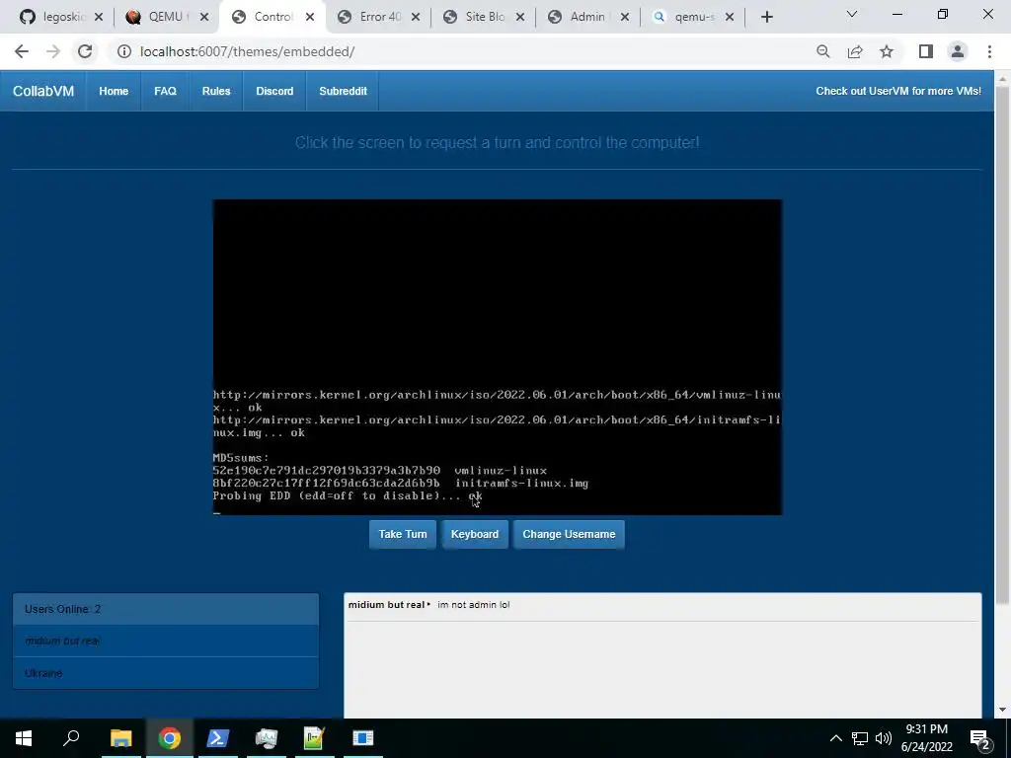This screenshot has width=1011, height=758.
Task: Open the FAQ navigation item
Action: pyautogui.click(x=165, y=91)
